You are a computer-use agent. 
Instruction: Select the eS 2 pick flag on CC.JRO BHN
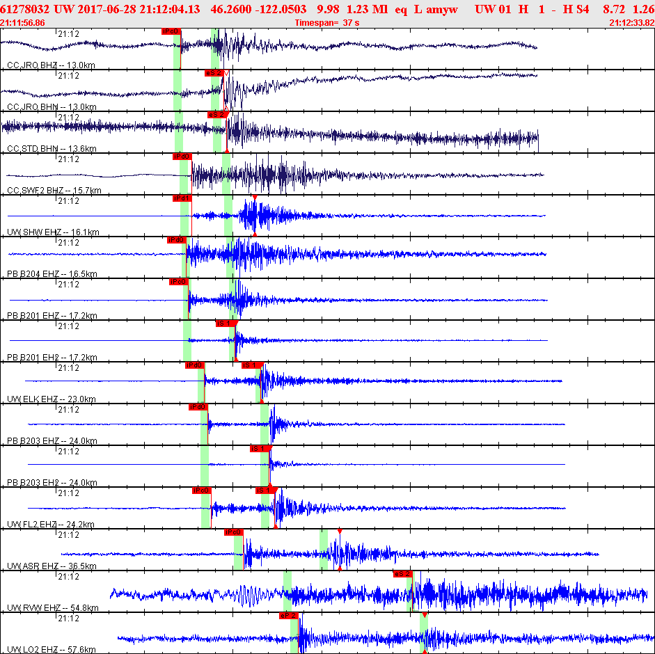[214, 73]
